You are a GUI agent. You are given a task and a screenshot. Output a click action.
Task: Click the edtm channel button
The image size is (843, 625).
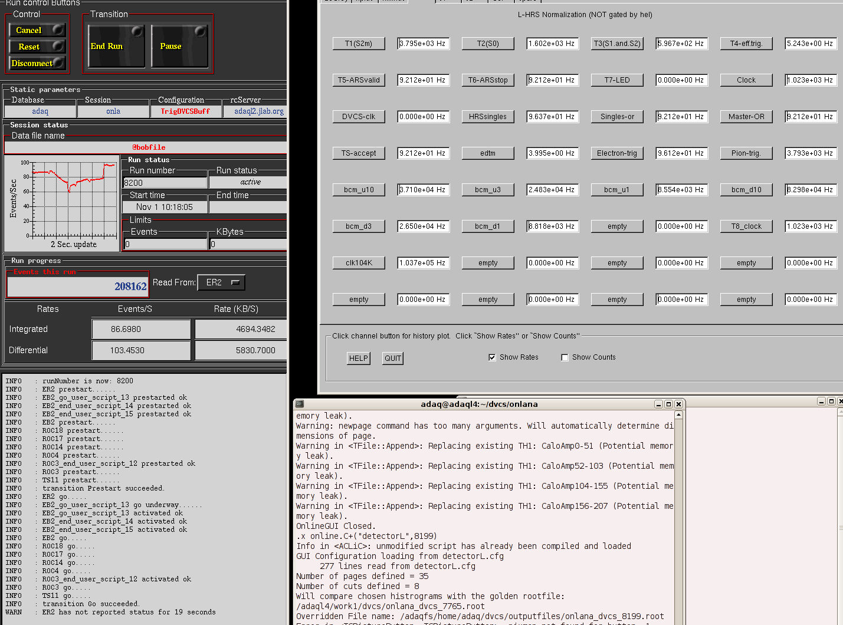tap(488, 153)
